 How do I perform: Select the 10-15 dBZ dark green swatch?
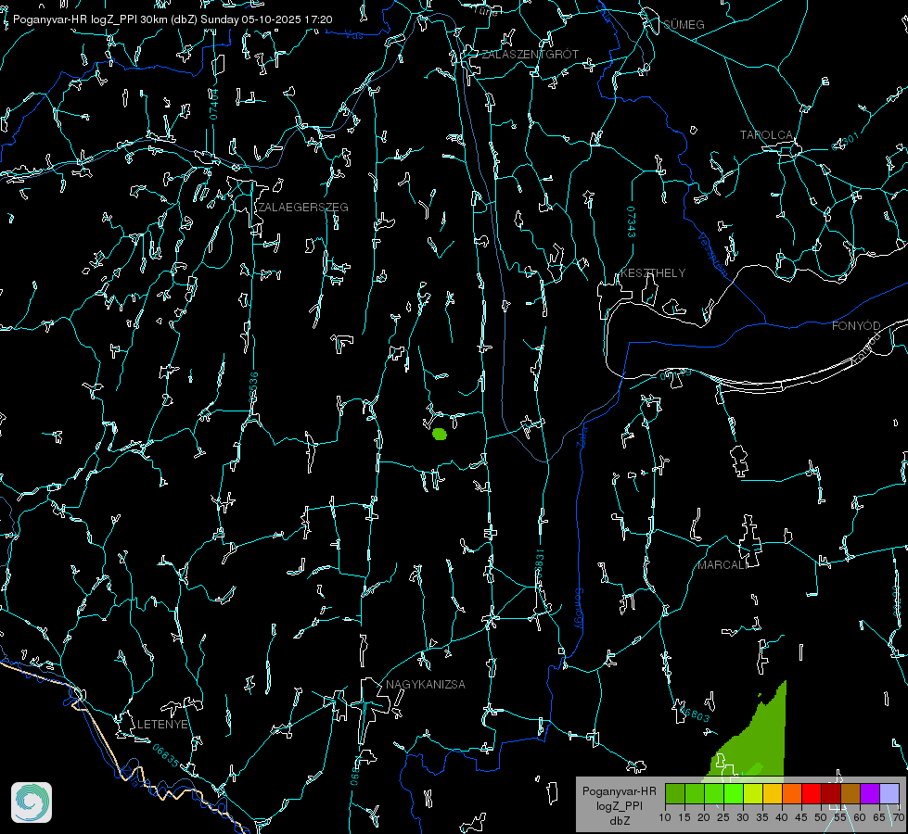point(675,793)
